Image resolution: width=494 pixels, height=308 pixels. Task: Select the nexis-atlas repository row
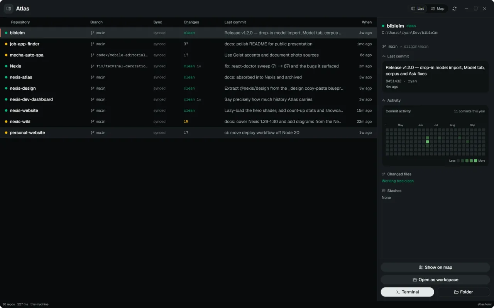(188, 77)
